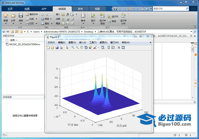This screenshot has height=139, width=199.
Task: Toggle the Brush data tool
Action: (95, 48)
